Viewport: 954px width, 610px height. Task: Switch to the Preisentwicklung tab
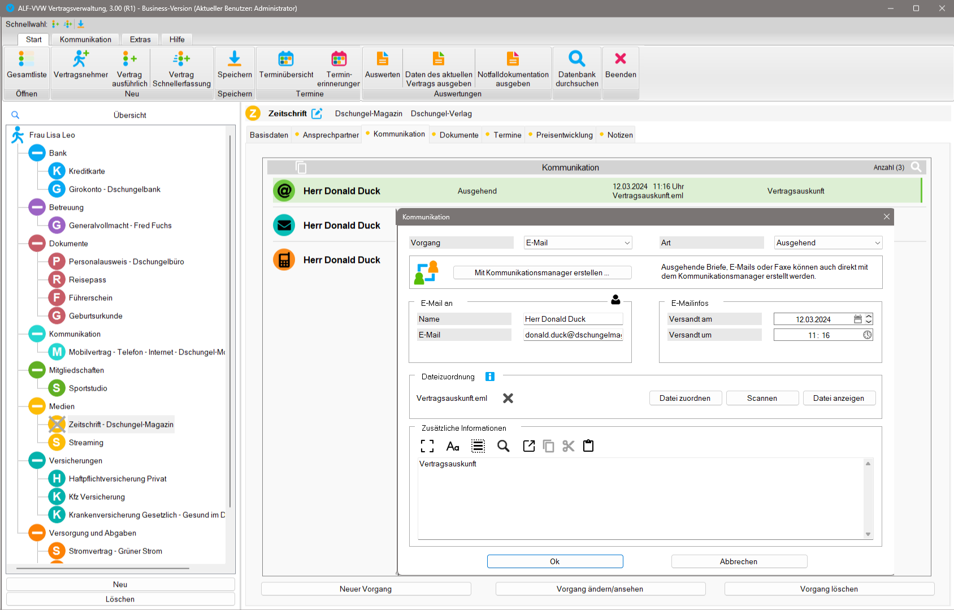564,135
